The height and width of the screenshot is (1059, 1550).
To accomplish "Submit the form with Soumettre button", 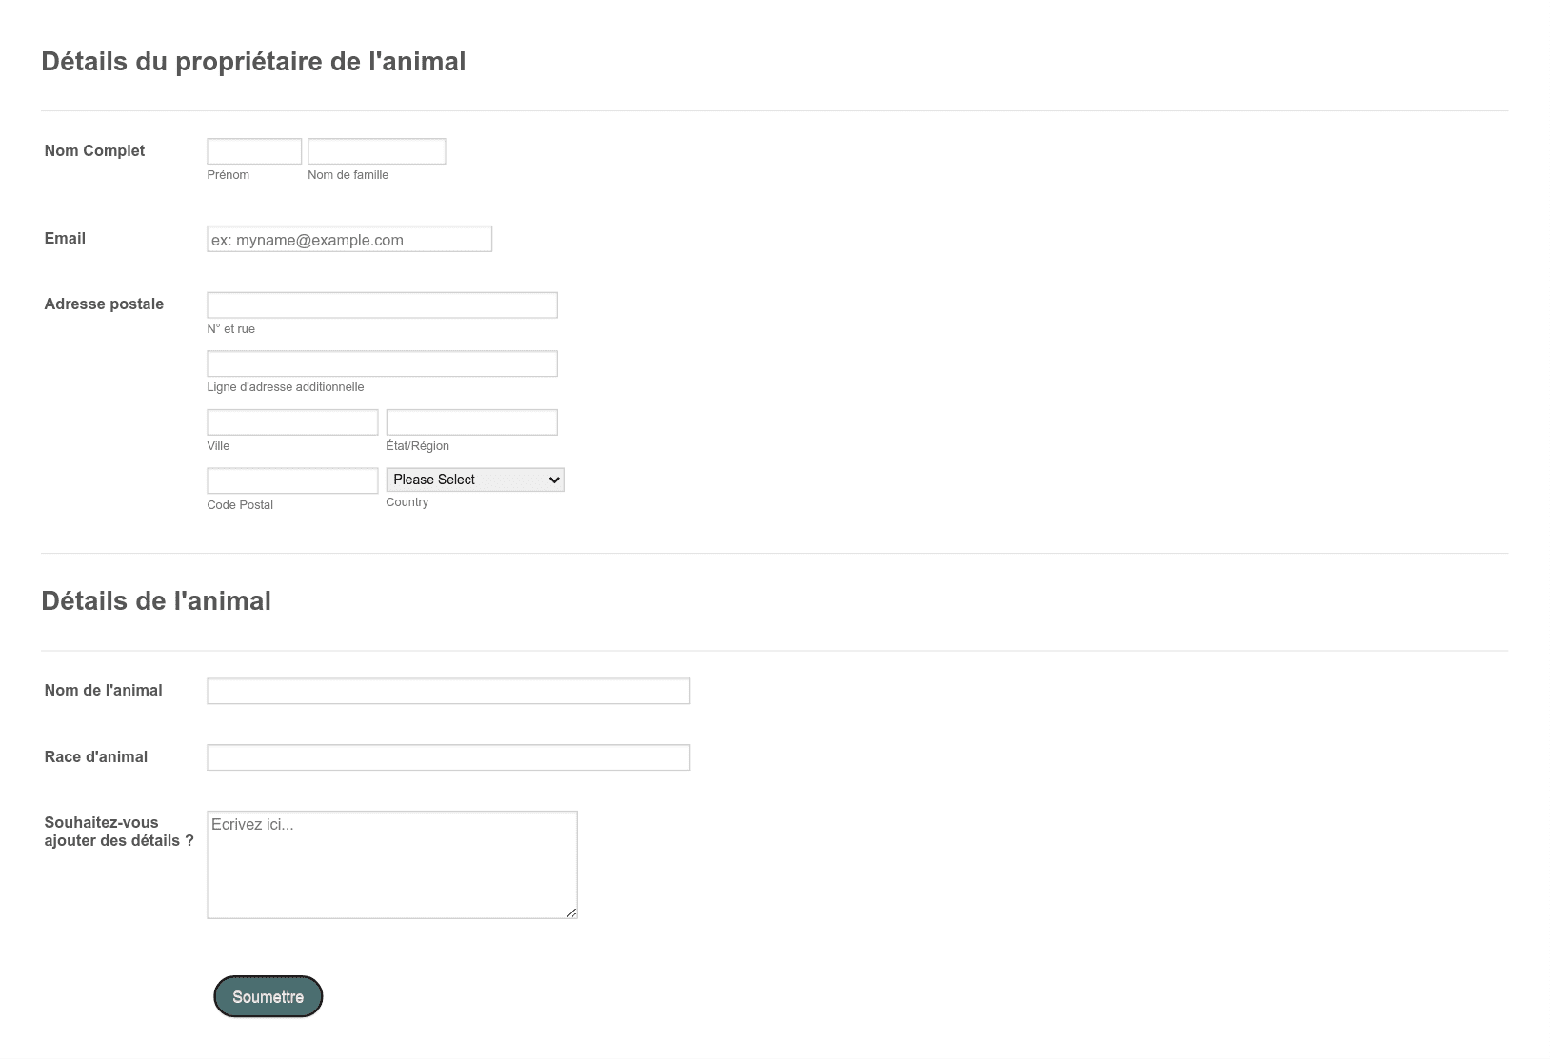I will click(x=268, y=996).
